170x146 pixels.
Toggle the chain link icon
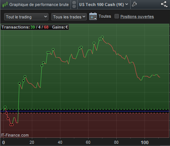click(x=74, y=5)
